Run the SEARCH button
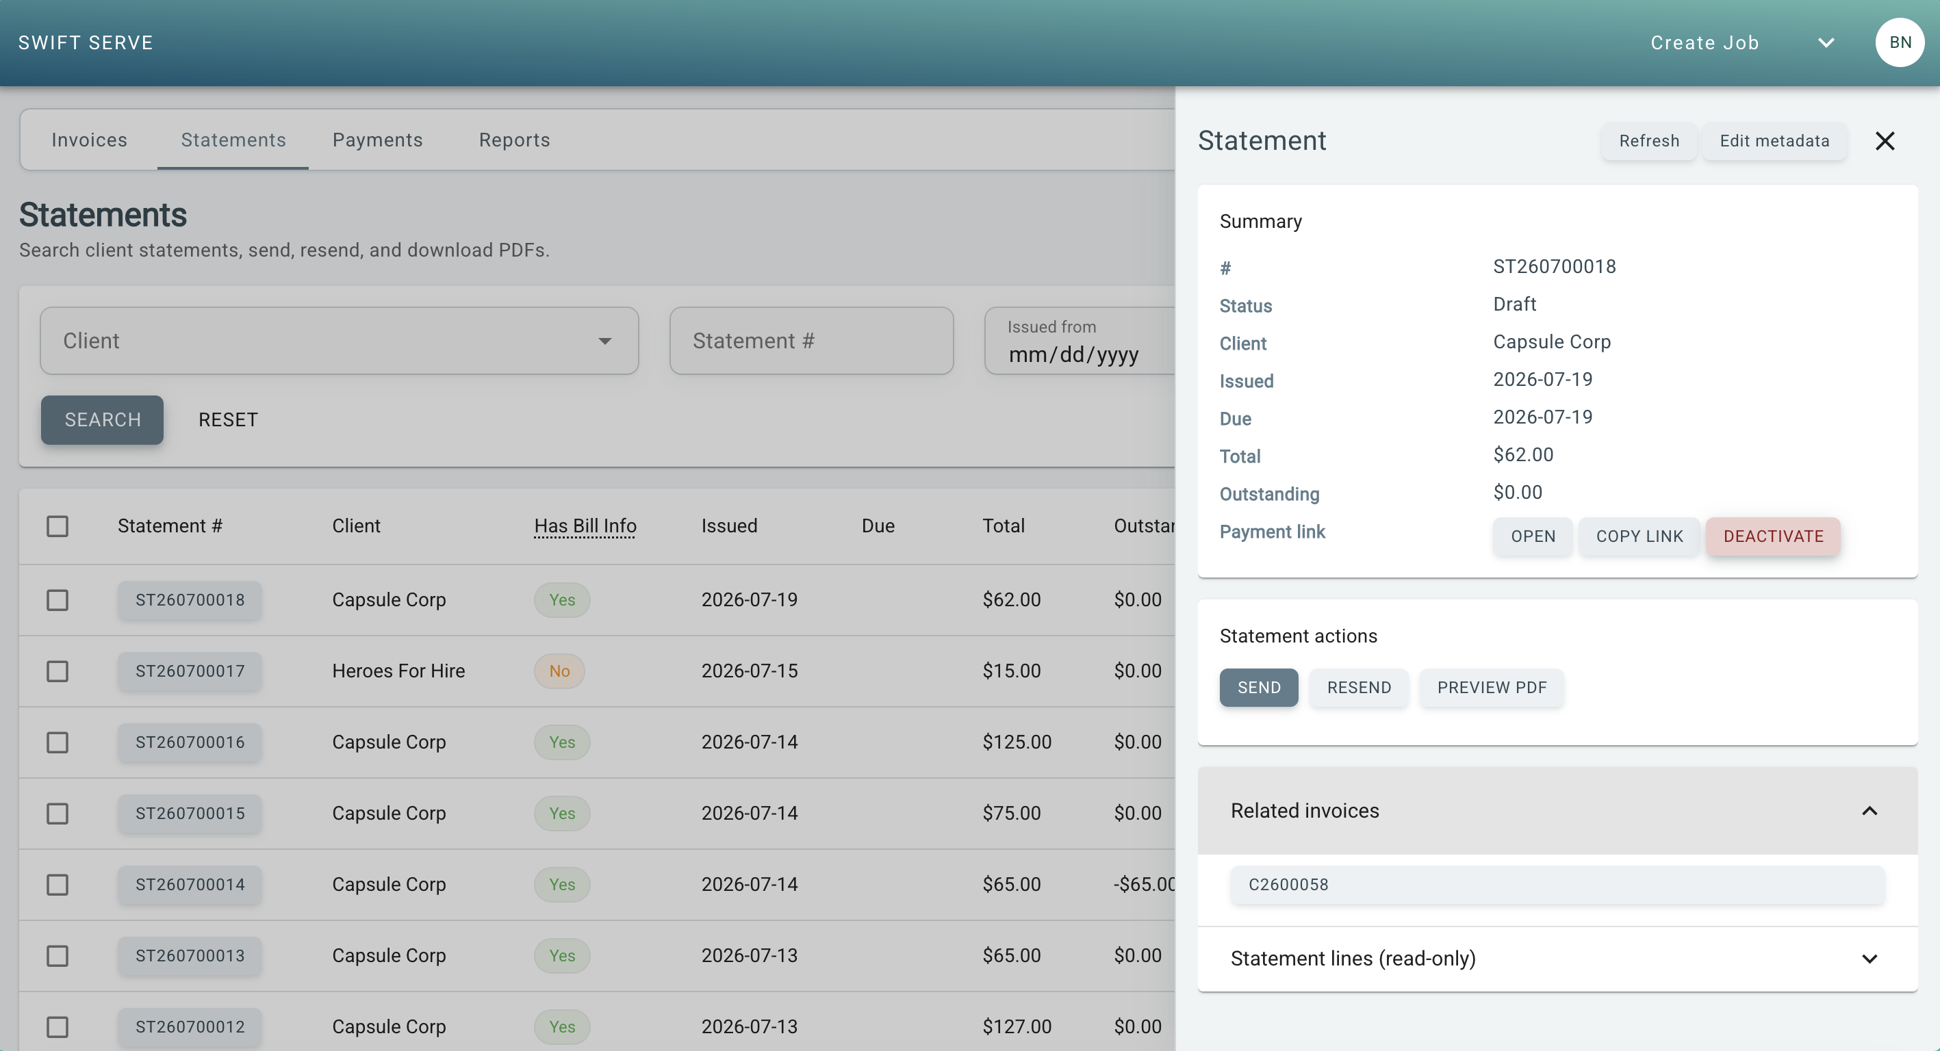Image resolution: width=1940 pixels, height=1051 pixels. (103, 420)
